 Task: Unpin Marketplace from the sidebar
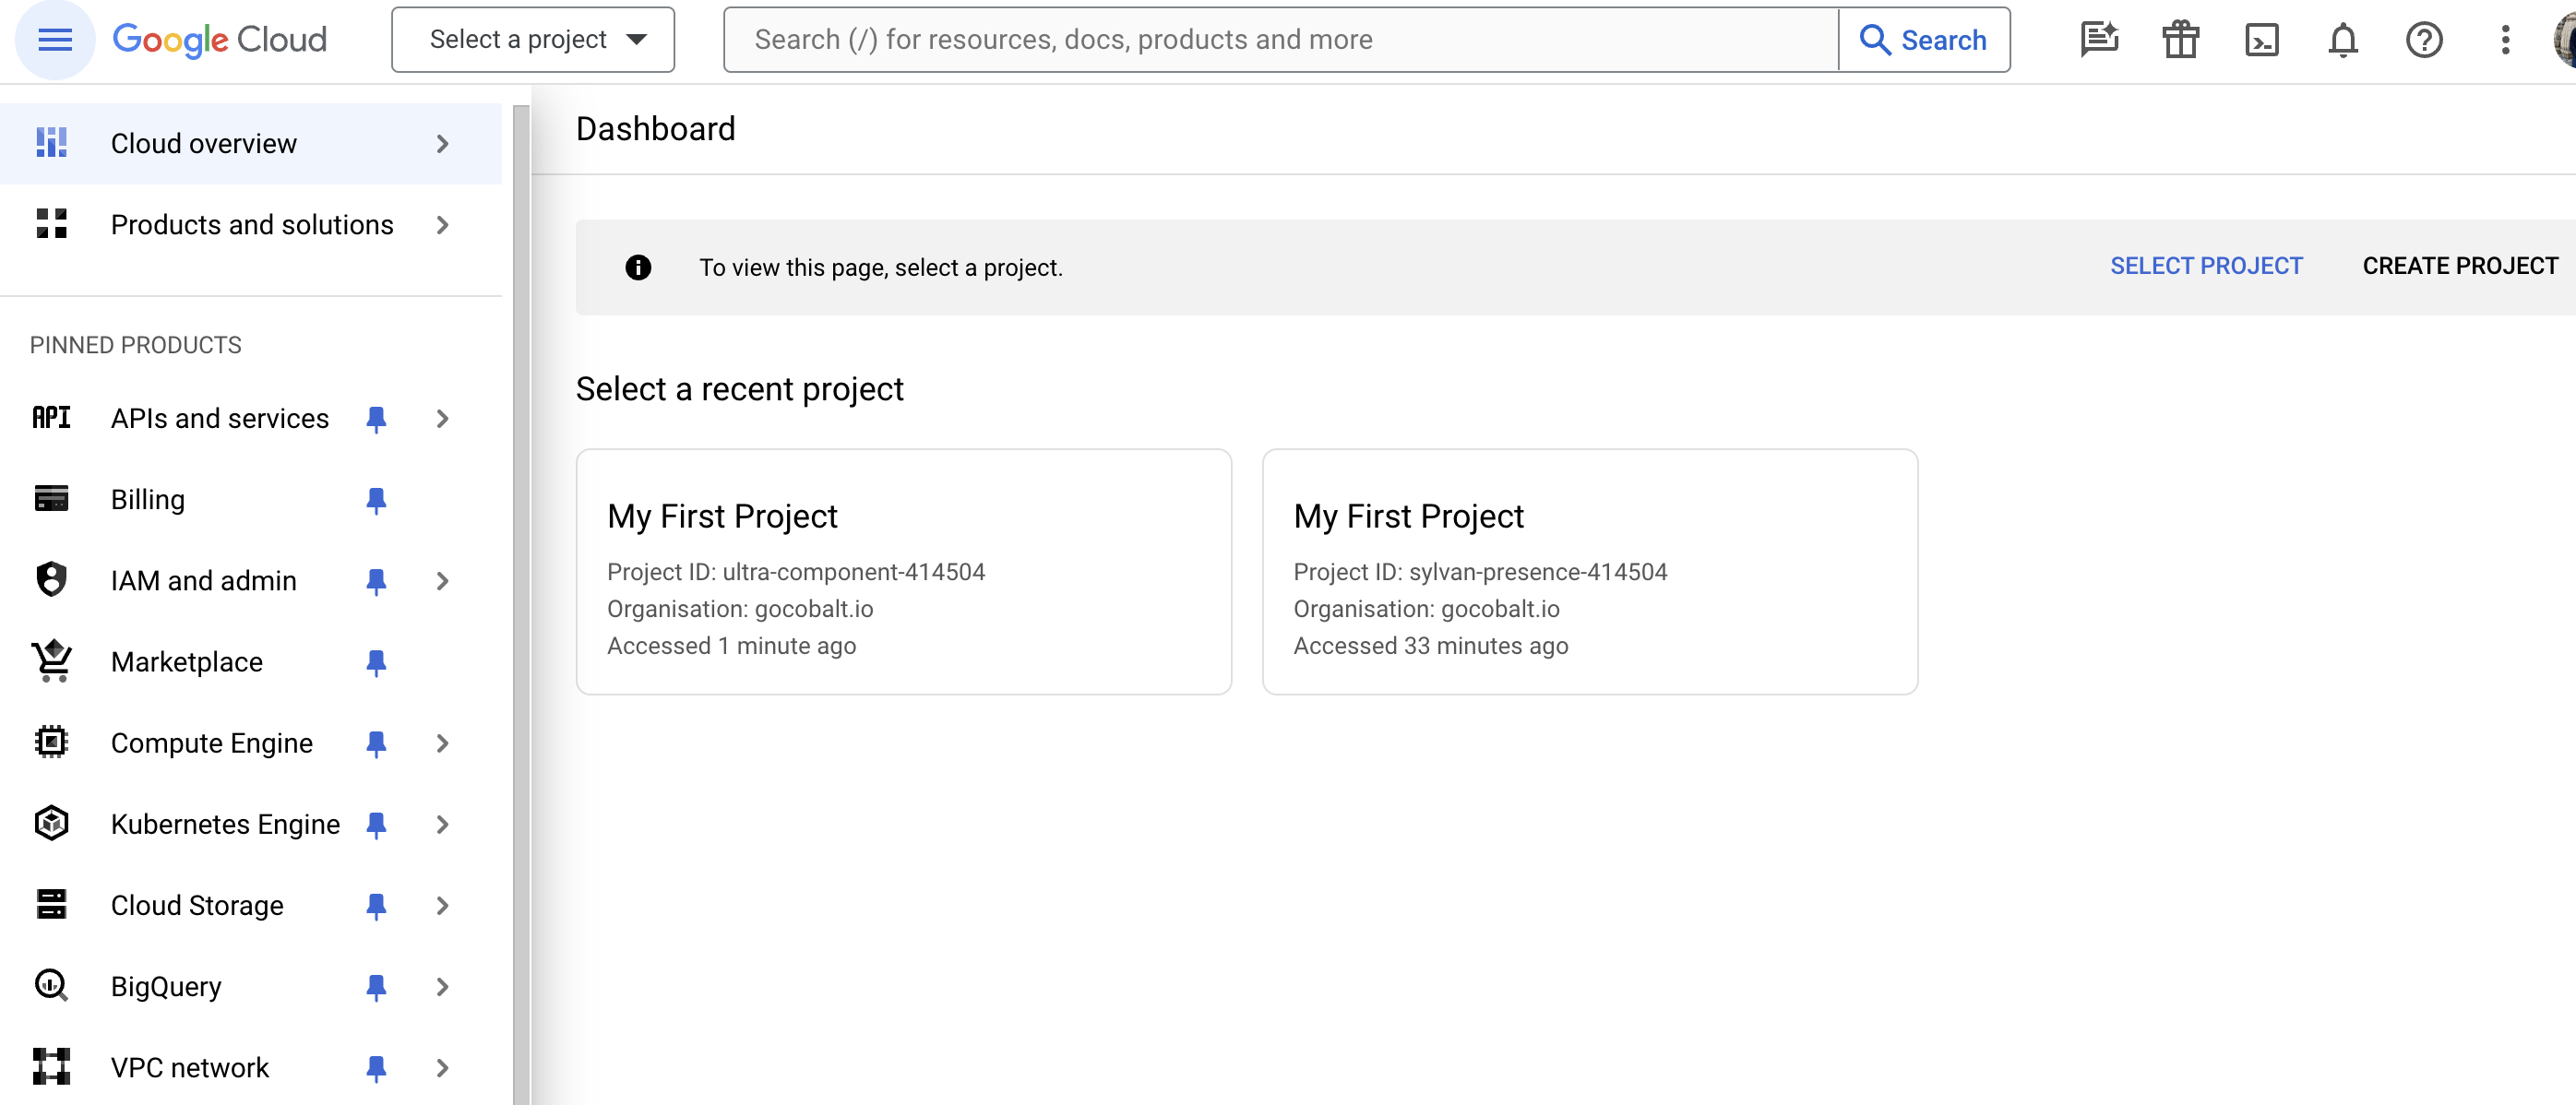(x=376, y=661)
